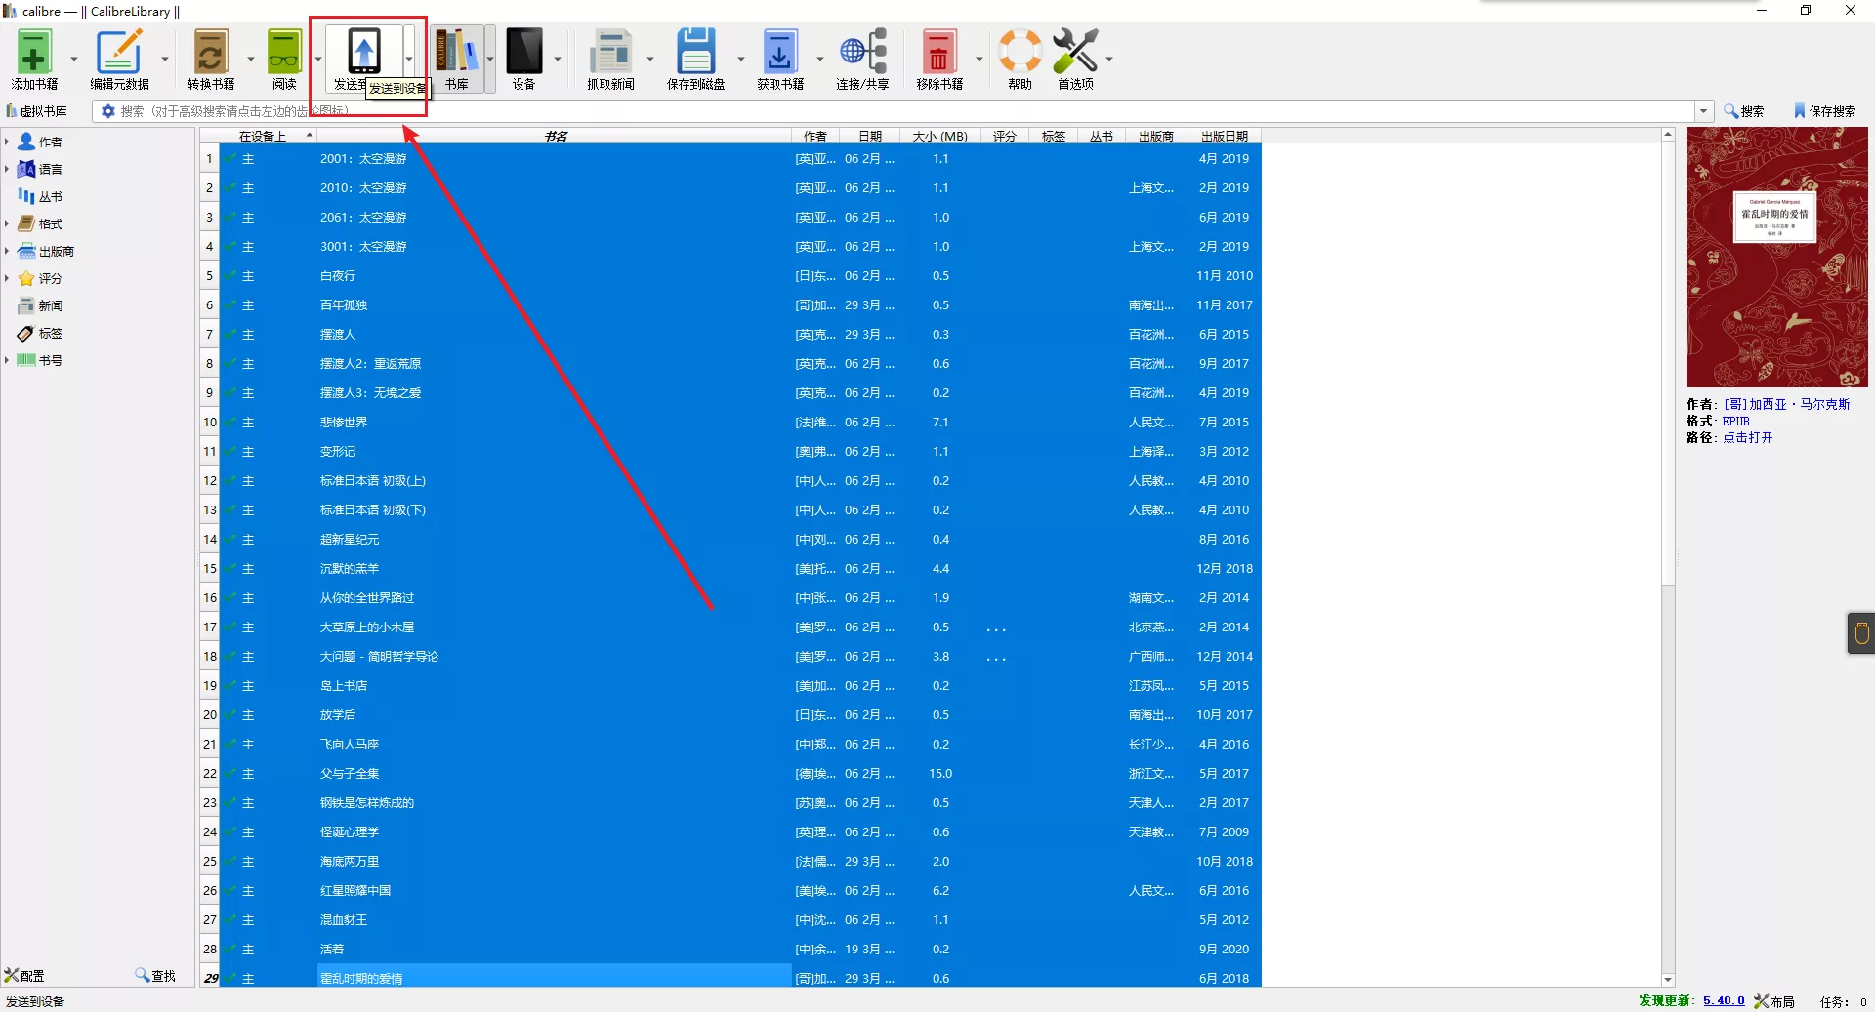
Task: Expand the 作者 (Authors) tree node
Action: pos(7,142)
